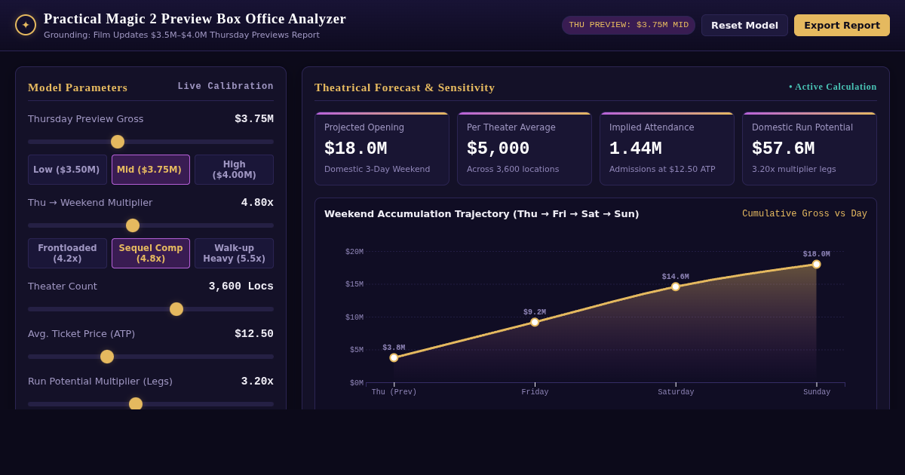Viewport: 905px width, 475px height.
Task: Open the Domestic Run Potential $57.6M card
Action: tap(809, 149)
